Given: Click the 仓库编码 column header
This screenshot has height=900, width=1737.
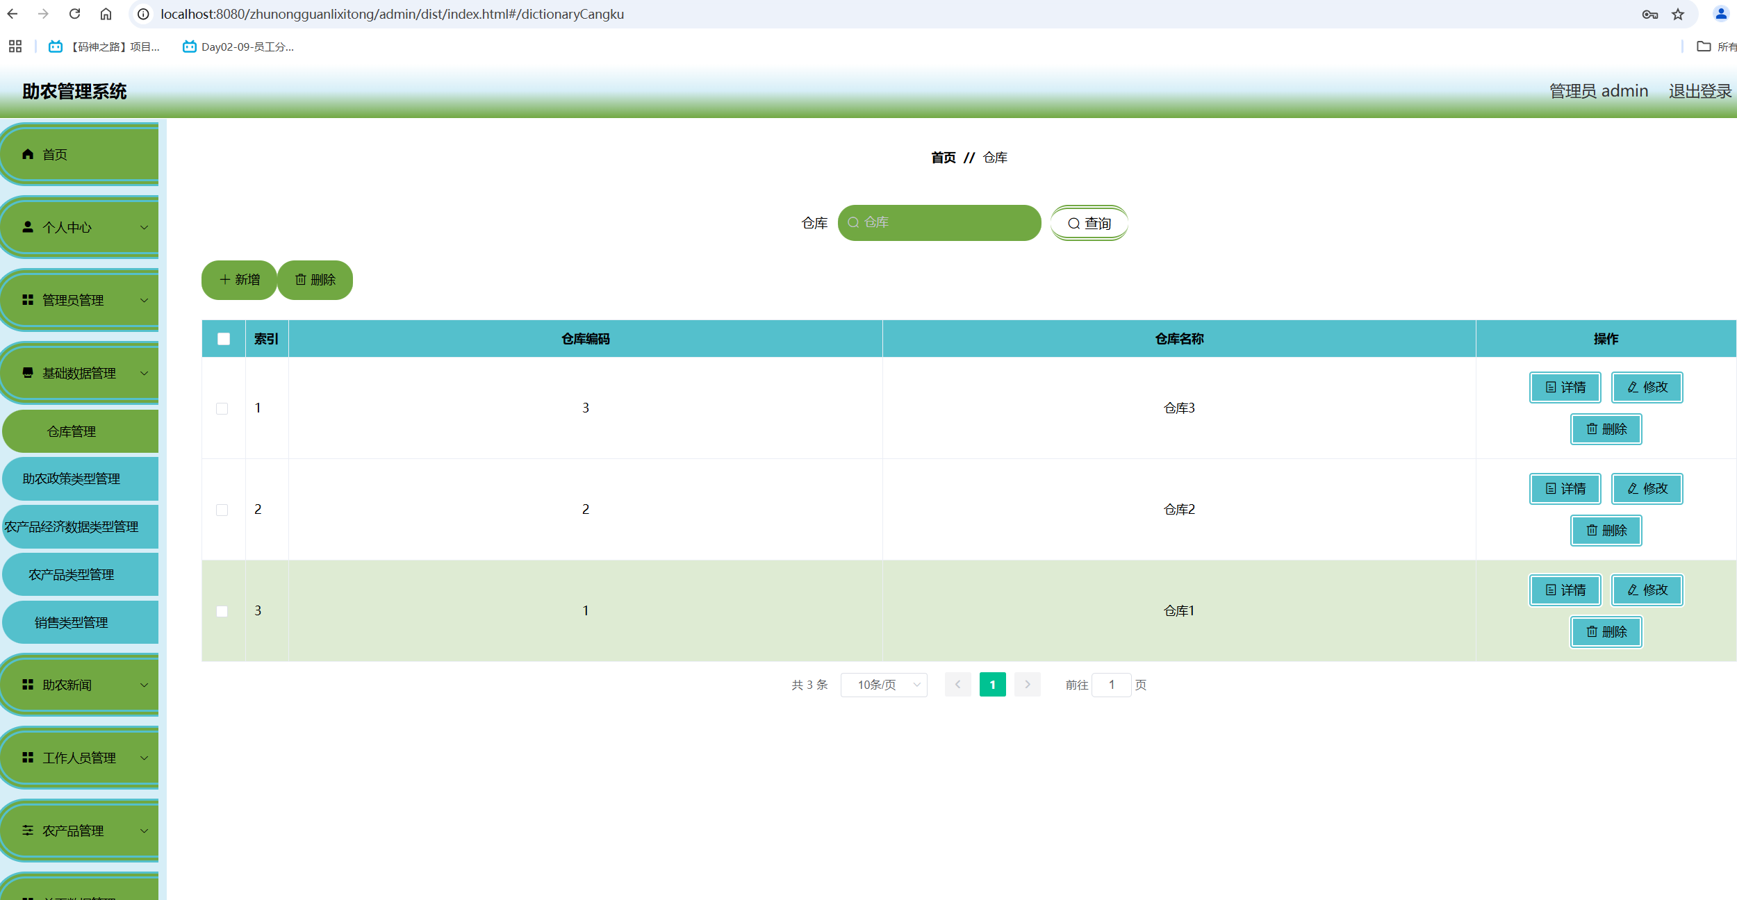Looking at the screenshot, I should pos(585,339).
